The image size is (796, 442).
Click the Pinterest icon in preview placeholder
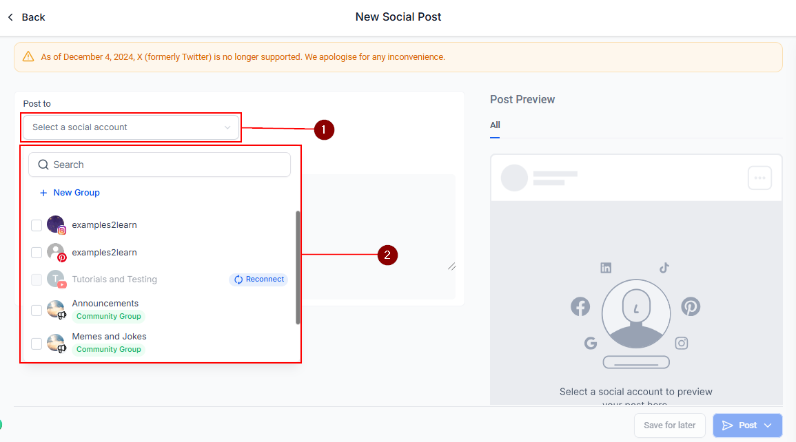pos(691,306)
